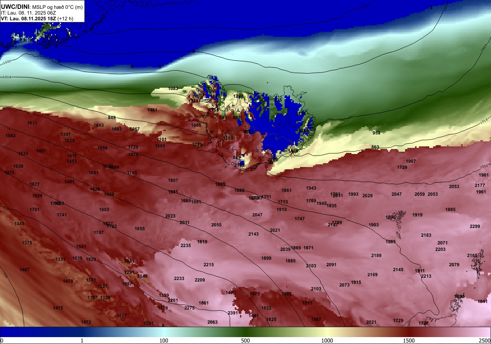Screen dimensions: 491x344
Task: Click the map value 2391
Action: pyautogui.click(x=233, y=313)
